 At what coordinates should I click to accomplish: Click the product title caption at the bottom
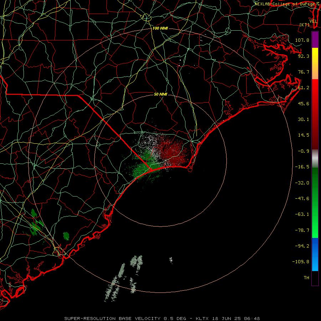pos(162,319)
